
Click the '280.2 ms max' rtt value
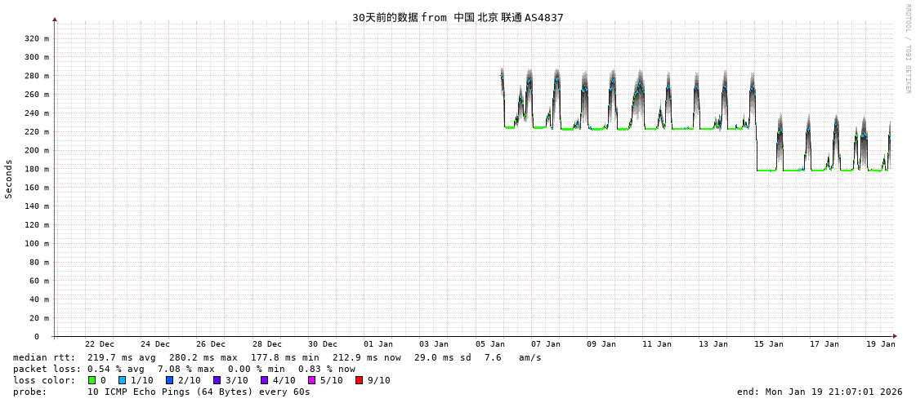click(203, 357)
